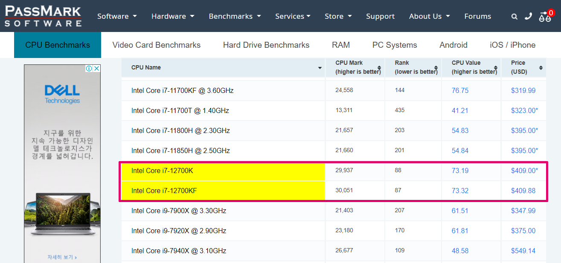The width and height of the screenshot is (561, 263).
Task: Click the ad info icon
Action: (89, 69)
